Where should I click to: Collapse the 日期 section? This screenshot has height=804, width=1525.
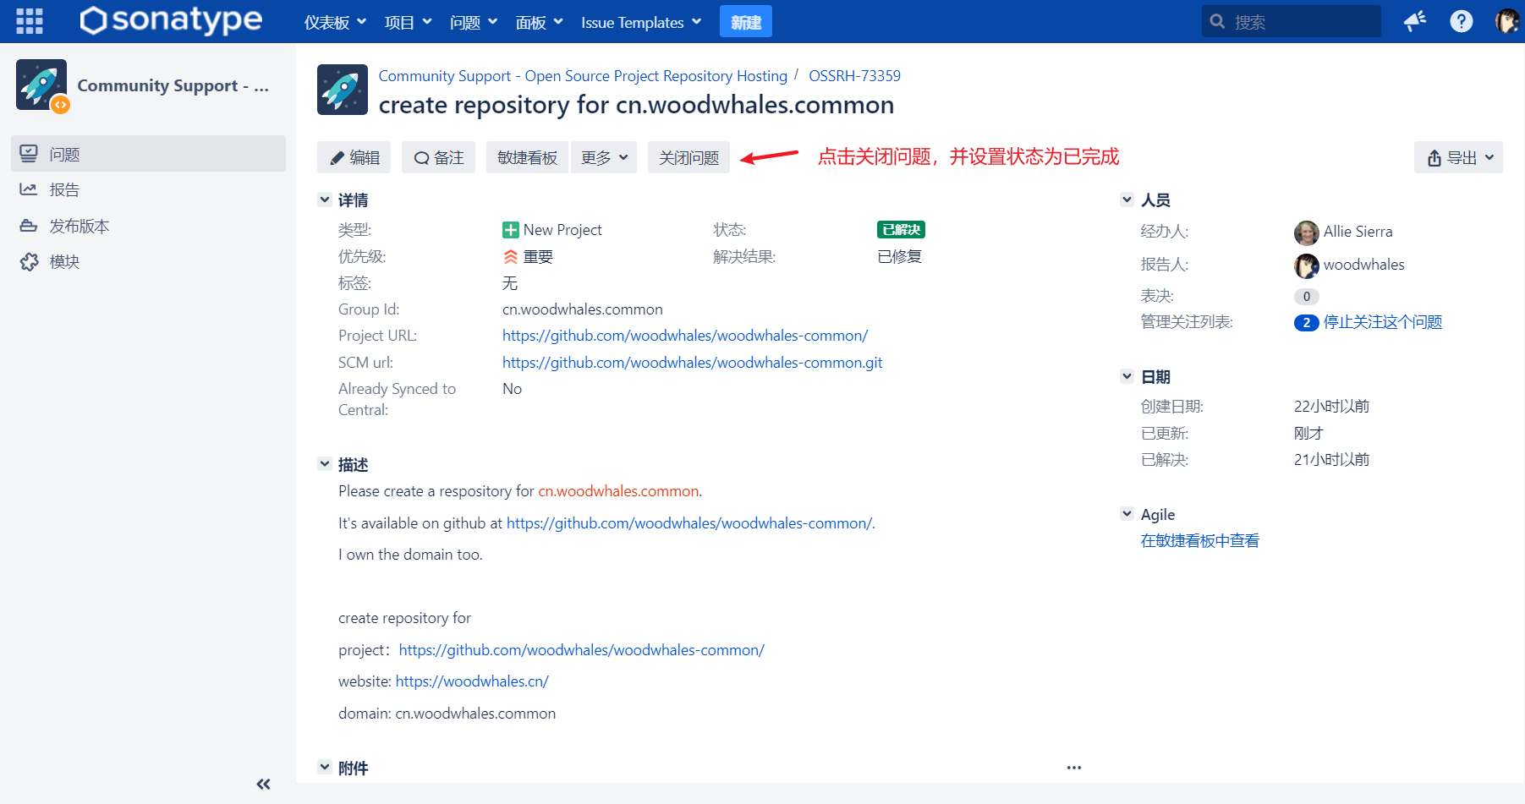point(1127,376)
